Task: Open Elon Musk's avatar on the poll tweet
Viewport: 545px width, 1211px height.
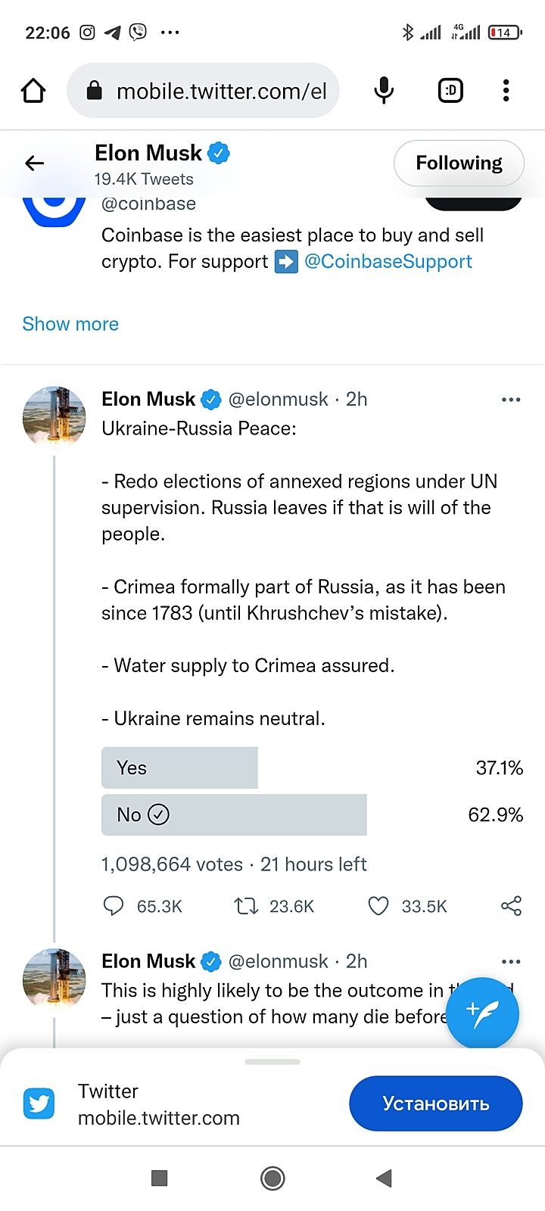Action: 54,417
